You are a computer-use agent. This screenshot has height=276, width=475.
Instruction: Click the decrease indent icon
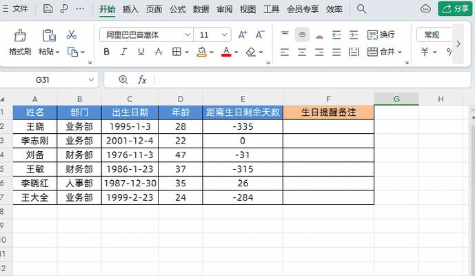click(x=336, y=34)
